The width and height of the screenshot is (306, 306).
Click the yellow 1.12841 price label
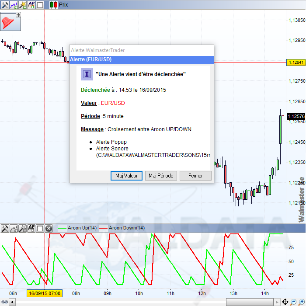click(x=296, y=63)
